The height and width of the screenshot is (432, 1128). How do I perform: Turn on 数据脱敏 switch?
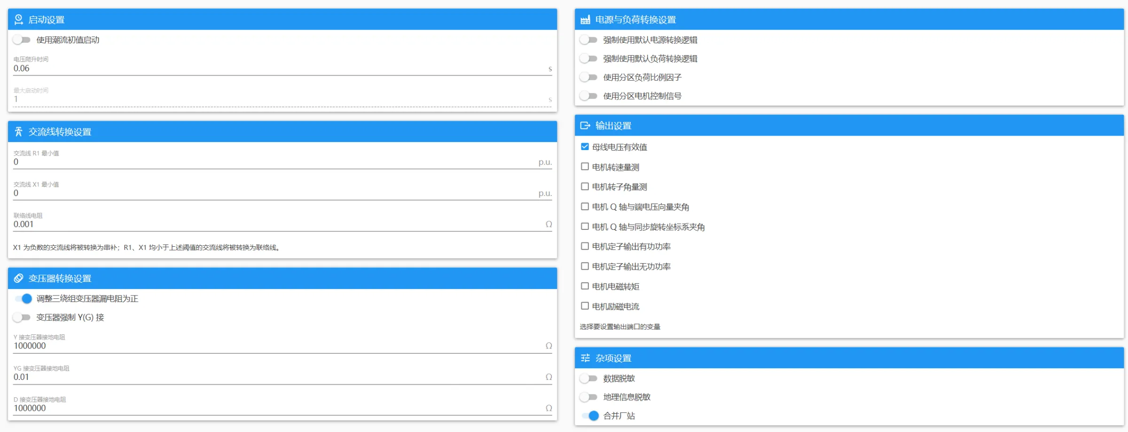click(588, 379)
